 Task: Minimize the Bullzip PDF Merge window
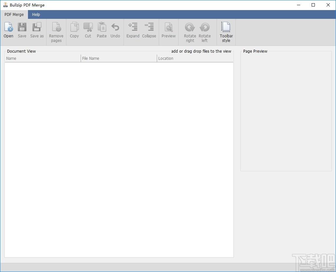[x=299, y=5]
